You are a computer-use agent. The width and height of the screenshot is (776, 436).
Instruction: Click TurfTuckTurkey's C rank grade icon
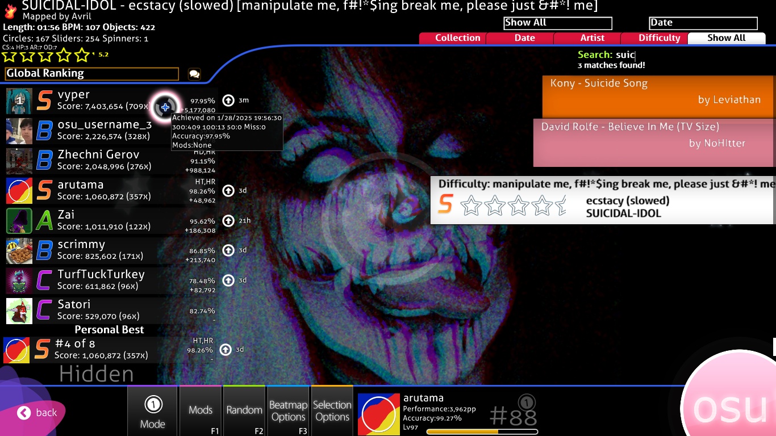pos(44,280)
